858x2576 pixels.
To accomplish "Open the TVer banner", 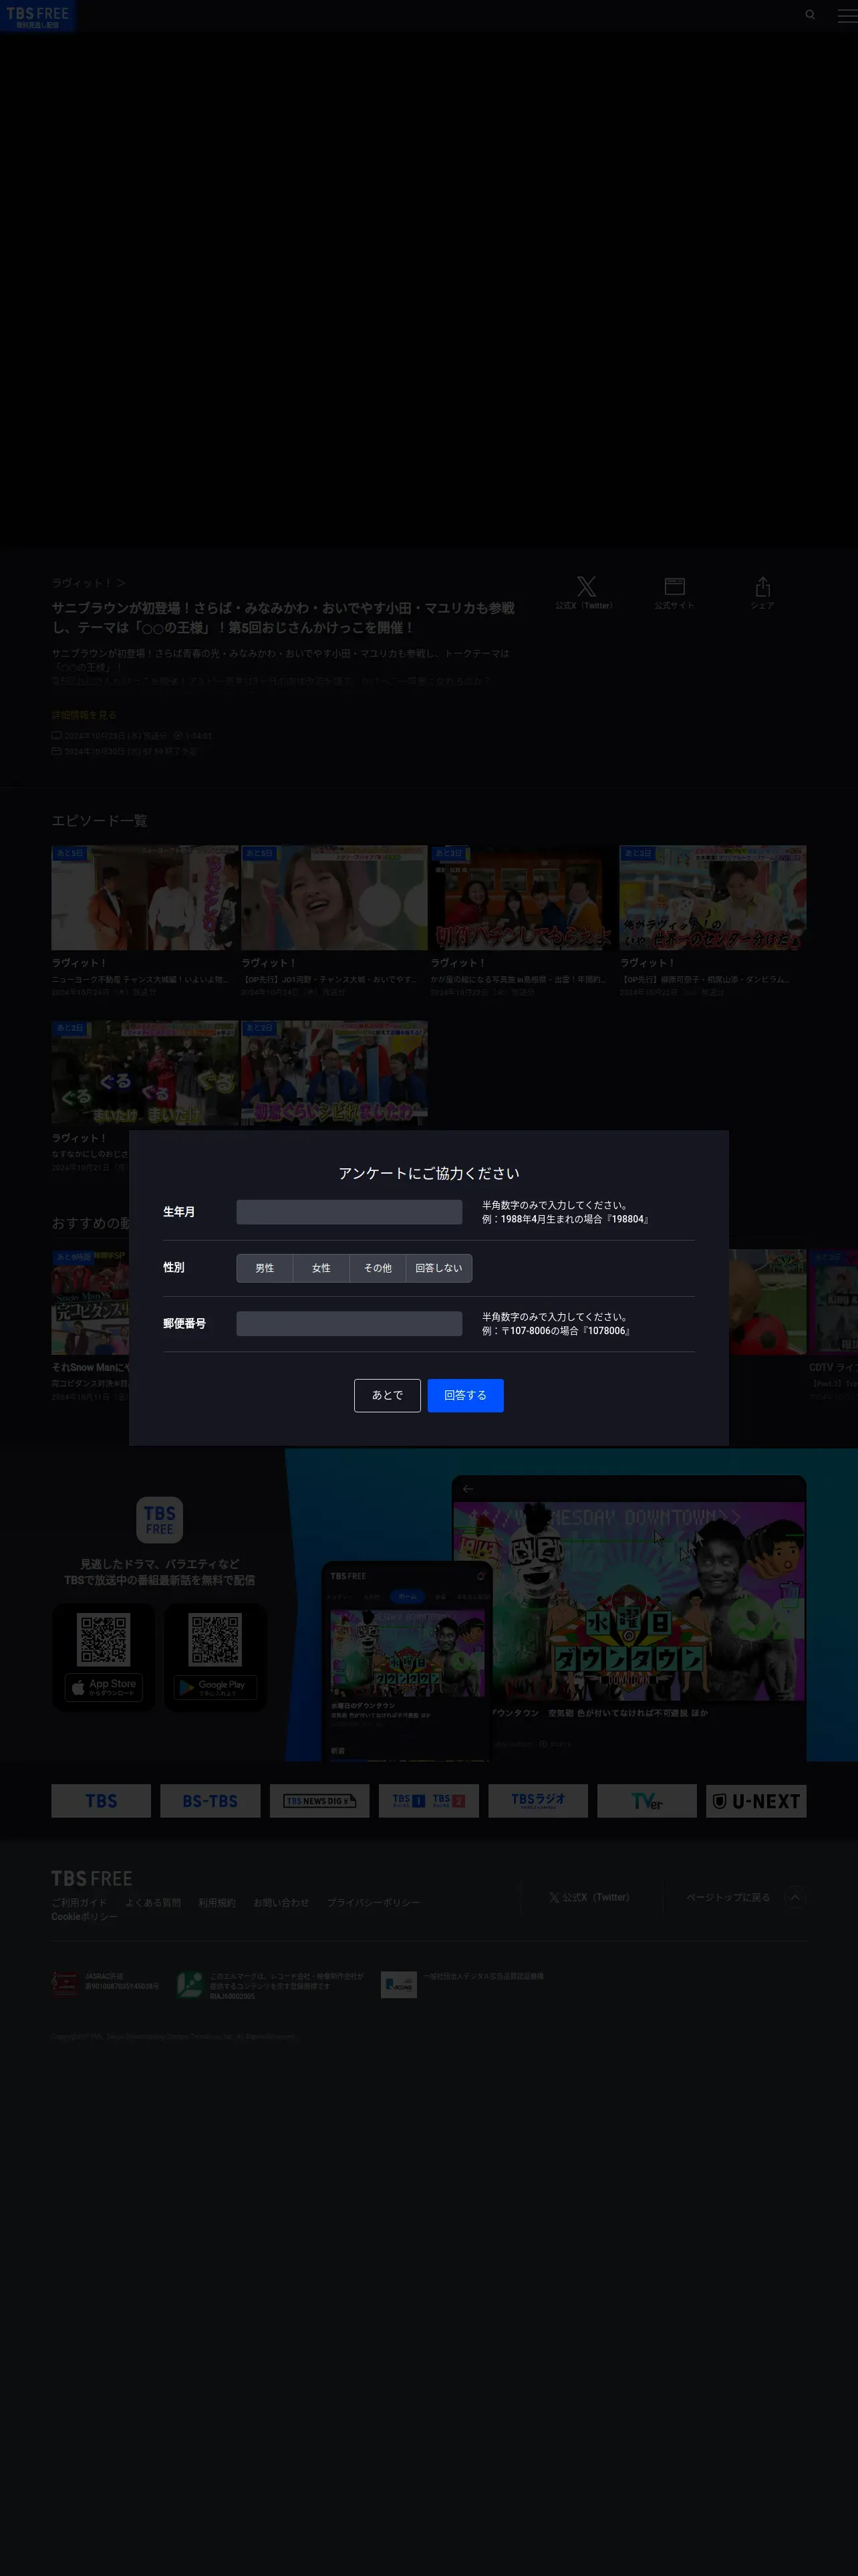I will (648, 1801).
